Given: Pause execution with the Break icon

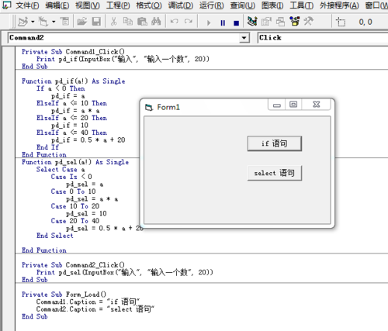Looking at the screenshot, I should pos(223,23).
